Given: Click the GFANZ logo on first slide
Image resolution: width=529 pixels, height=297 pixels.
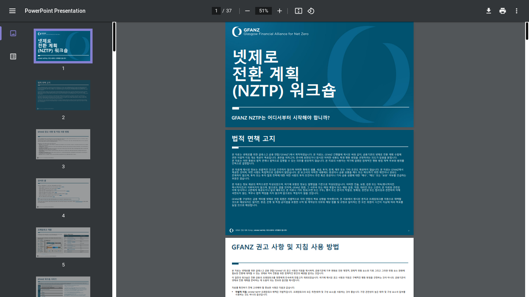Looking at the screenshot, I should (270, 32).
